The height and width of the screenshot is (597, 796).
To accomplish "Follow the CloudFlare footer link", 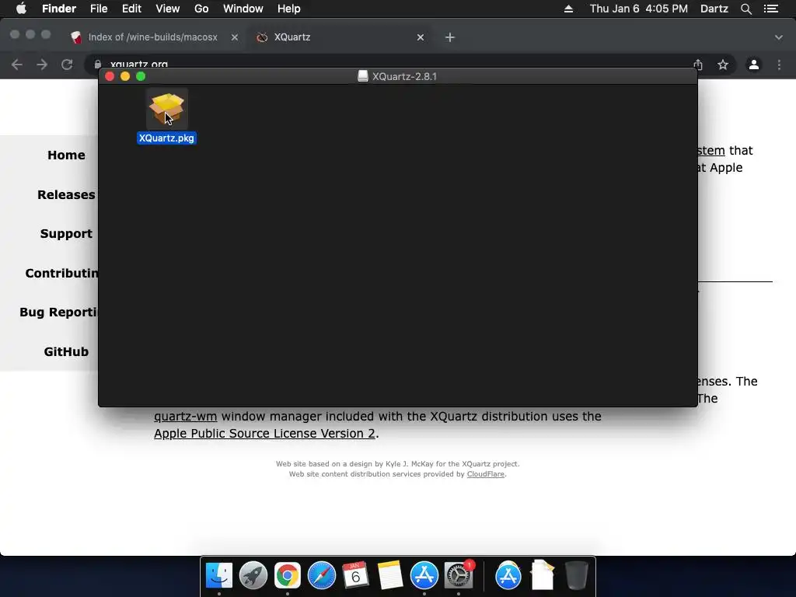I will point(485,474).
